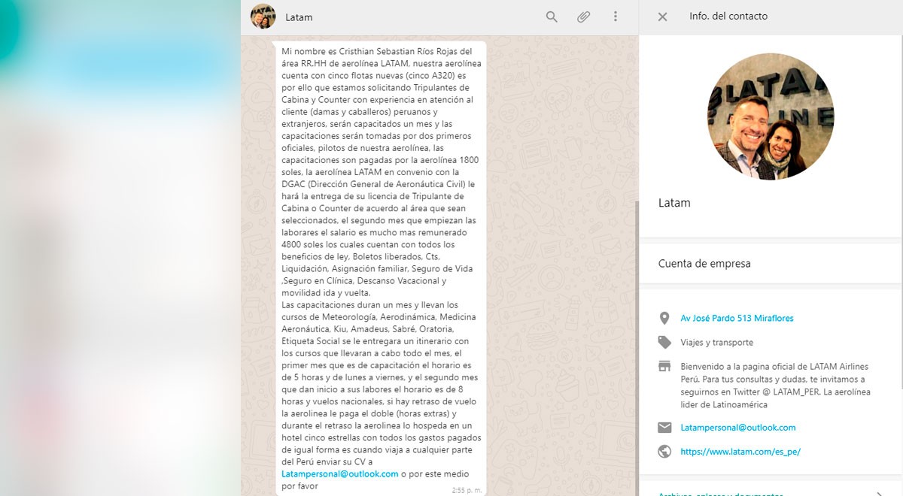
Task: Click the 2:55 p. m. message timestamp
Action: (x=467, y=490)
